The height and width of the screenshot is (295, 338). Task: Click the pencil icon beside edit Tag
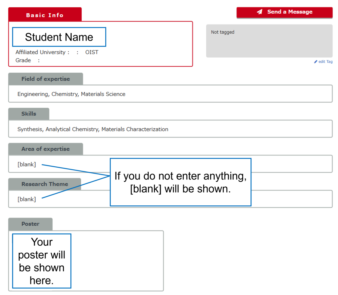tap(316, 62)
